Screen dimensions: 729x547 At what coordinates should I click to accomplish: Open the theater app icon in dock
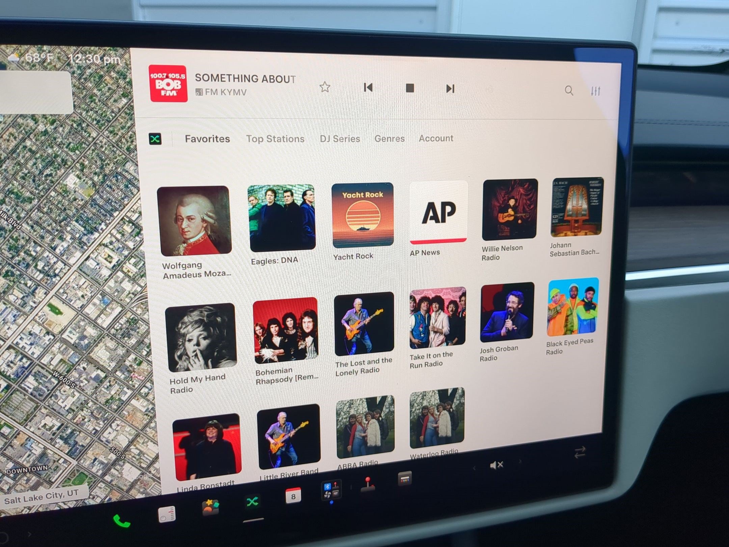coord(405,479)
